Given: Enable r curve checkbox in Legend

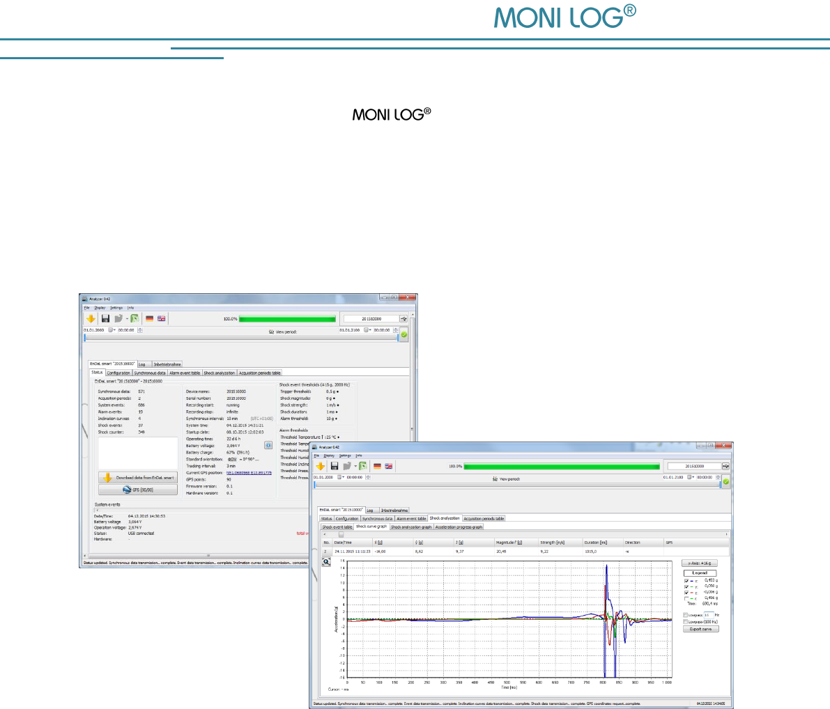Looking at the screenshot, I should point(686,598).
